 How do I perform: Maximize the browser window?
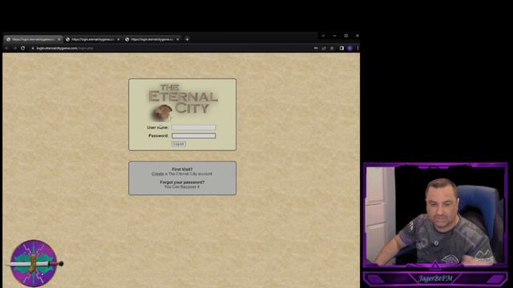pyautogui.click(x=345, y=35)
